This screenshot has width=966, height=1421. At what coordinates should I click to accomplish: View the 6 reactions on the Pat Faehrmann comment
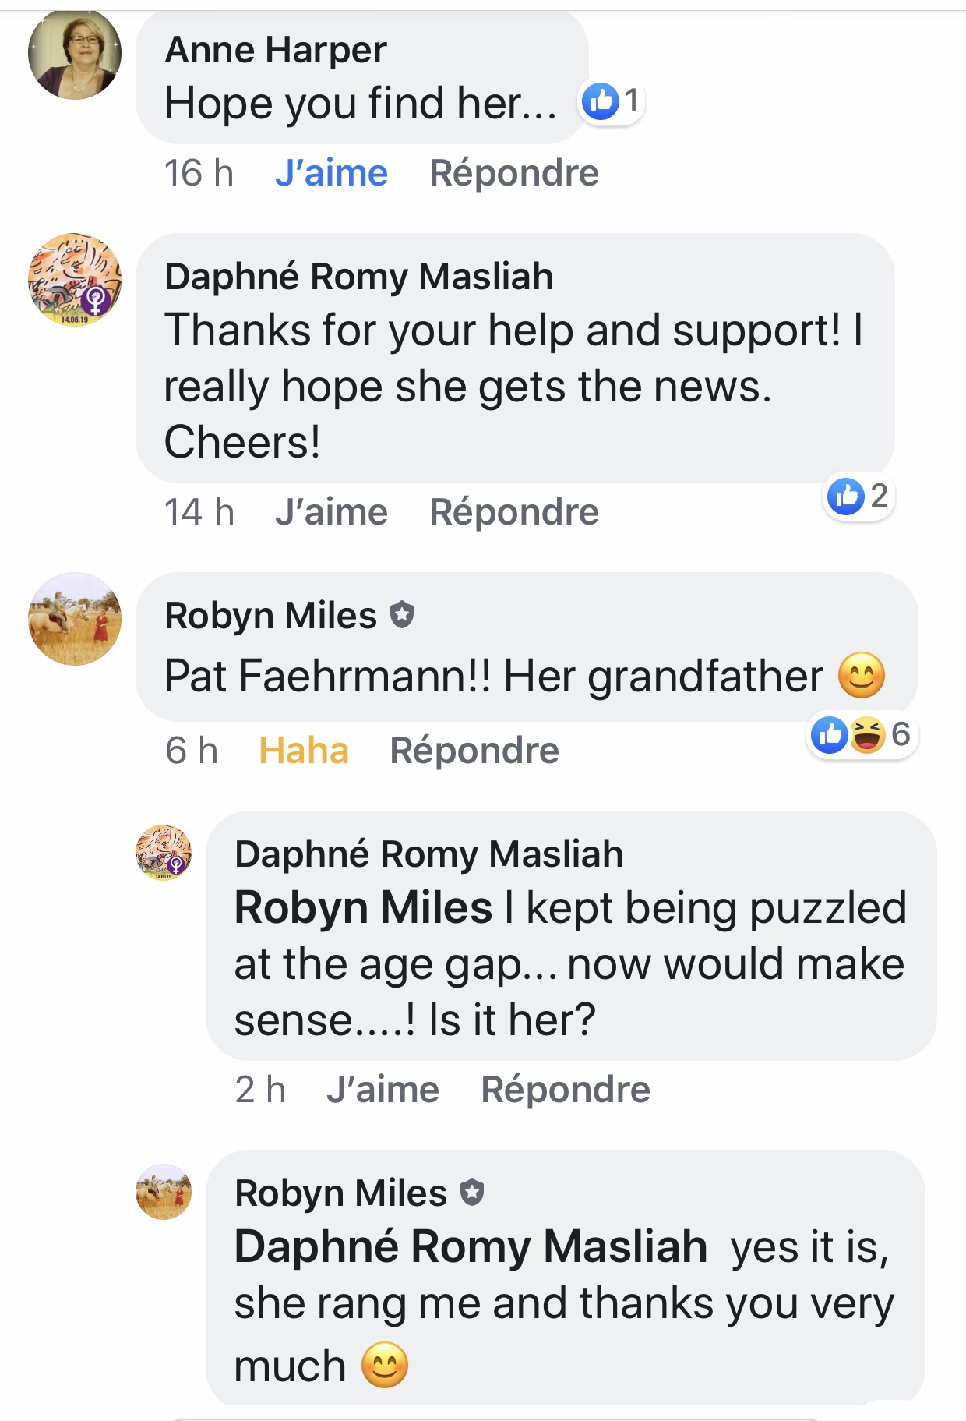(862, 734)
